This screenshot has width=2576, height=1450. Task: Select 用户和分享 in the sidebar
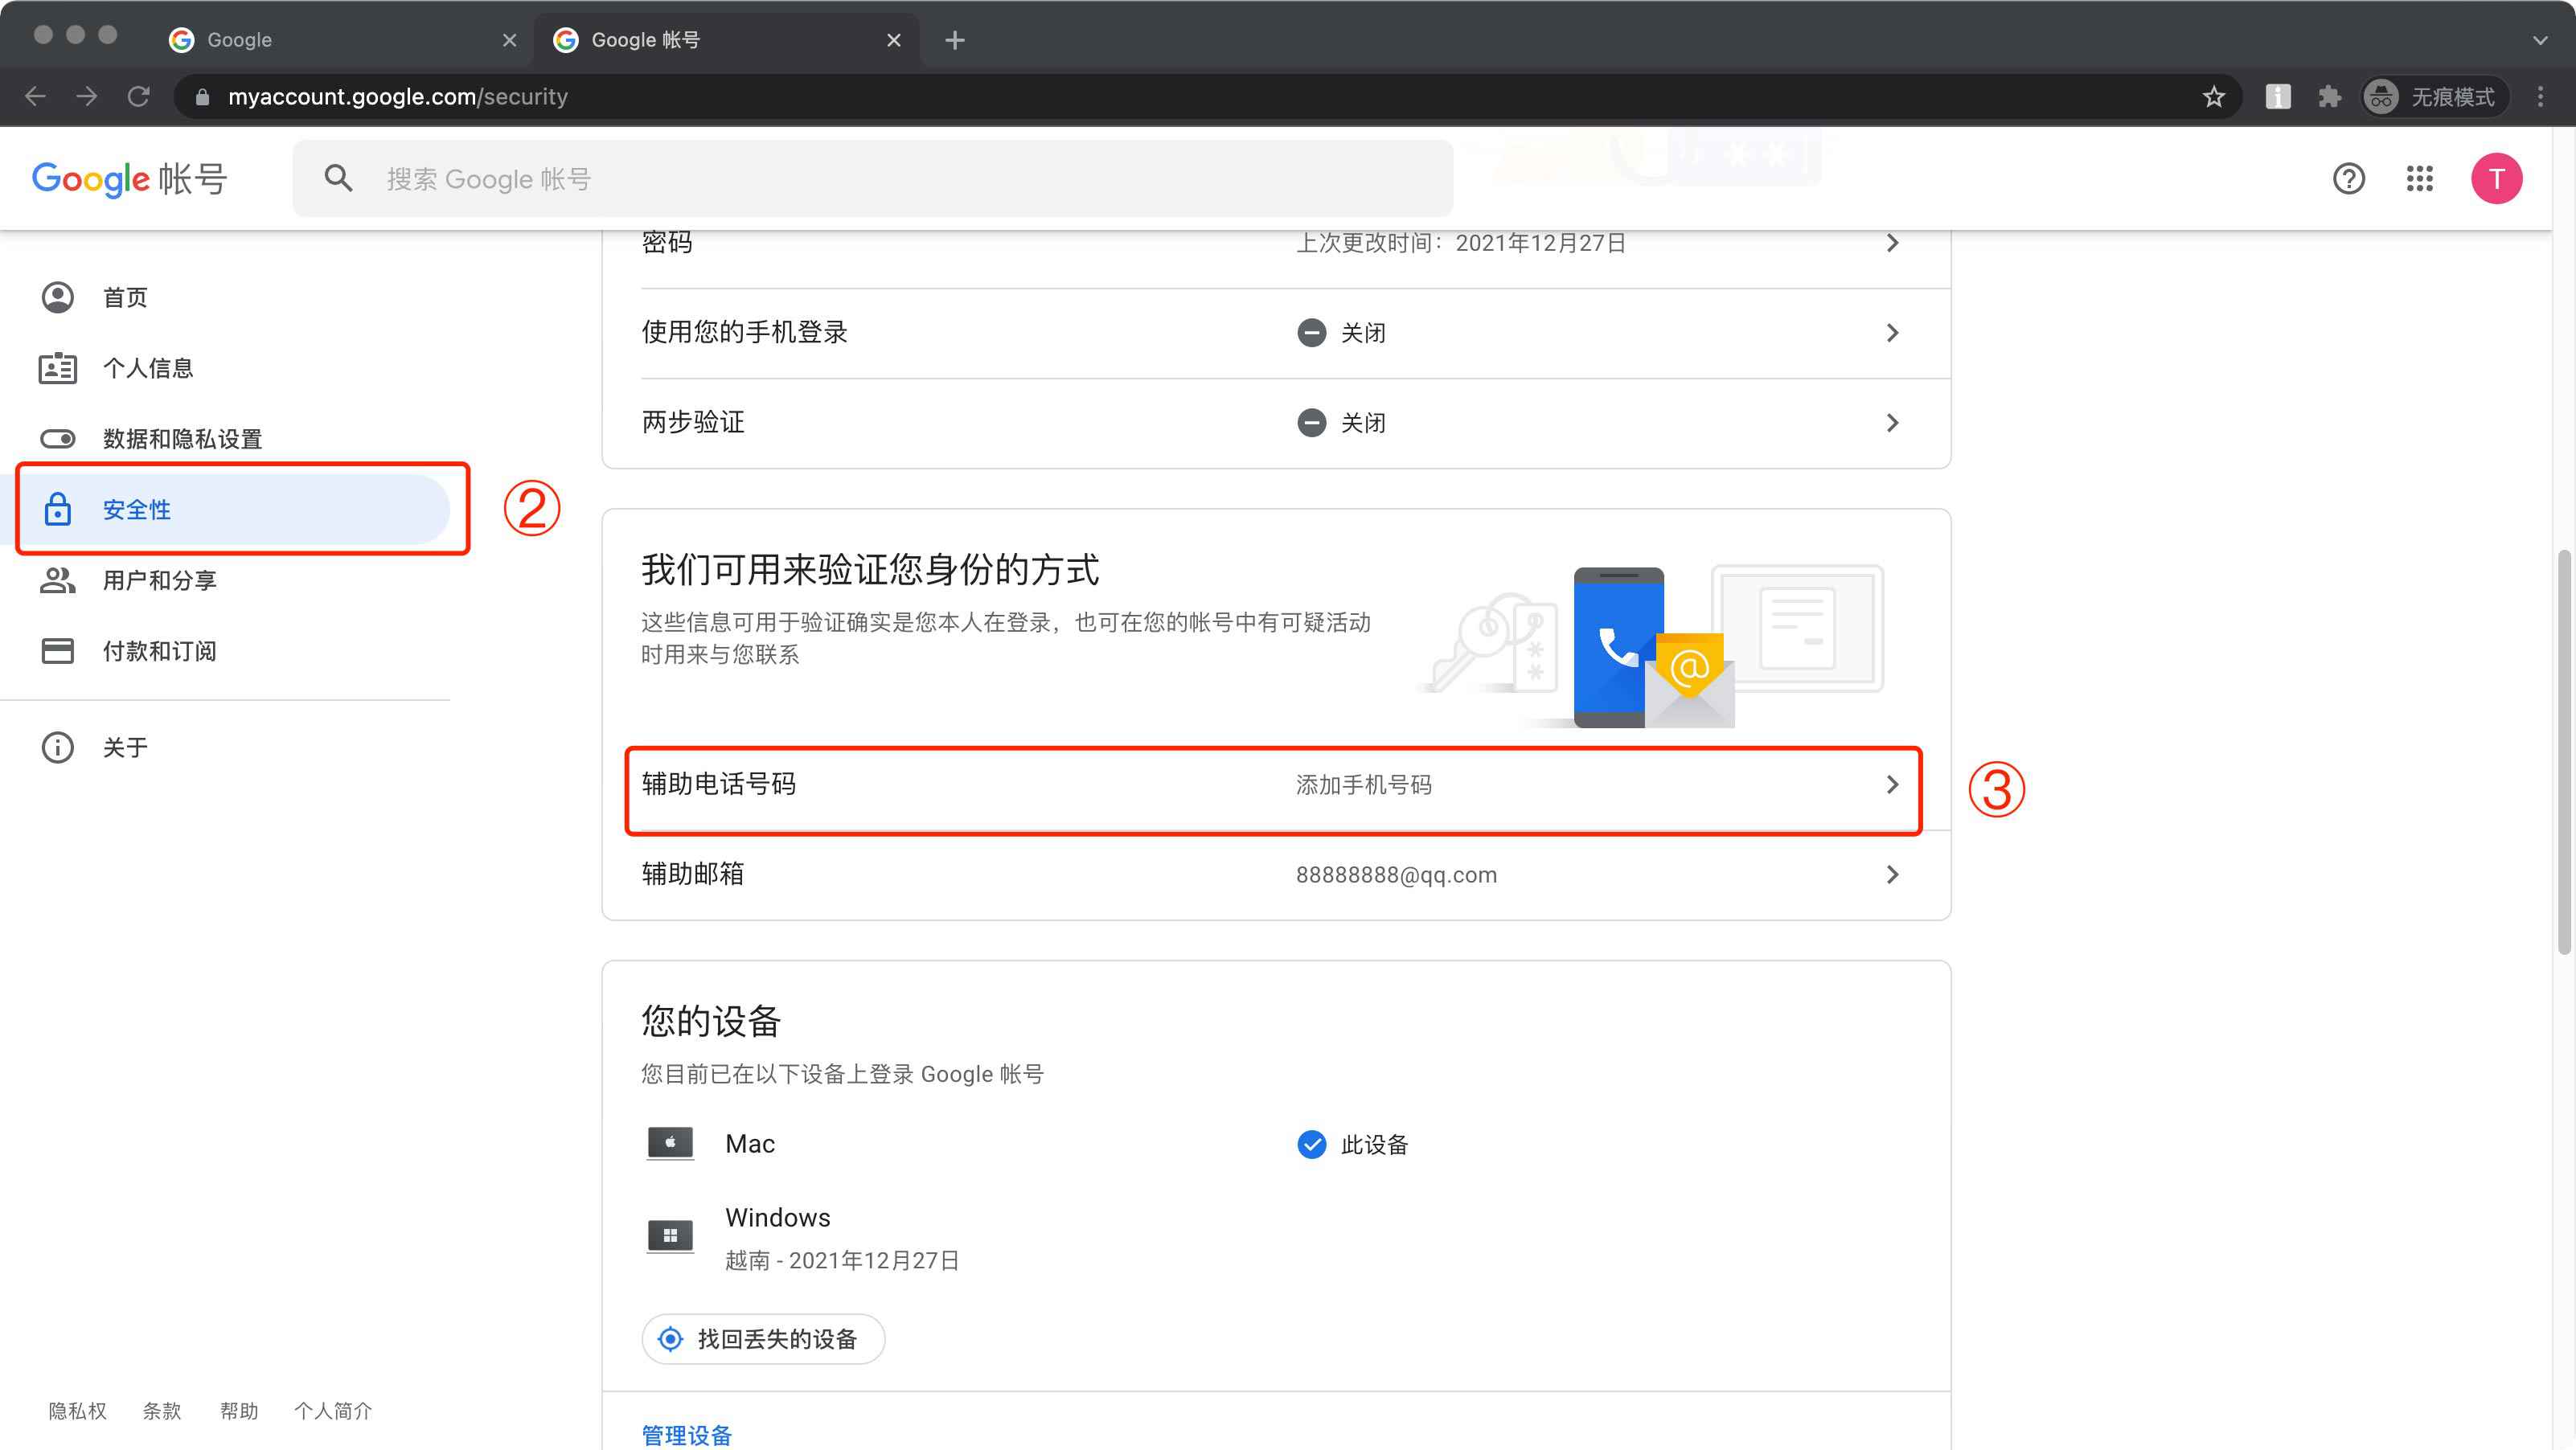click(x=159, y=580)
